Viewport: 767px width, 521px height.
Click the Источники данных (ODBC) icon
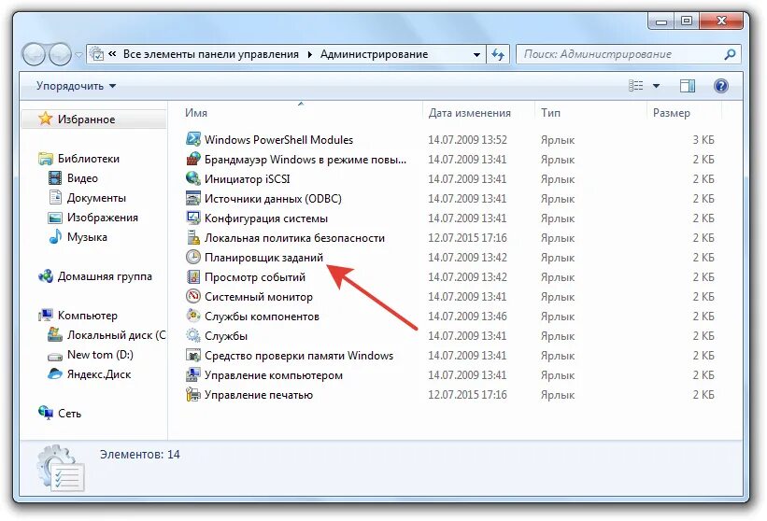coord(193,198)
